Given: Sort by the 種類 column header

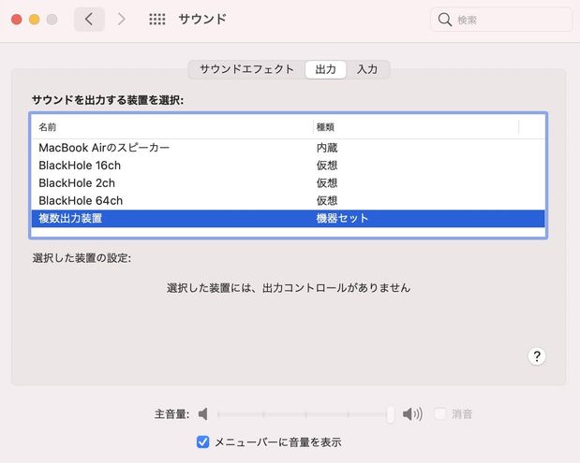Looking at the screenshot, I should [x=416, y=127].
